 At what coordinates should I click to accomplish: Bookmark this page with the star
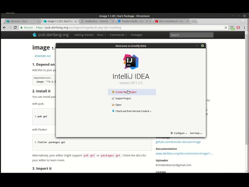[x=226, y=28]
